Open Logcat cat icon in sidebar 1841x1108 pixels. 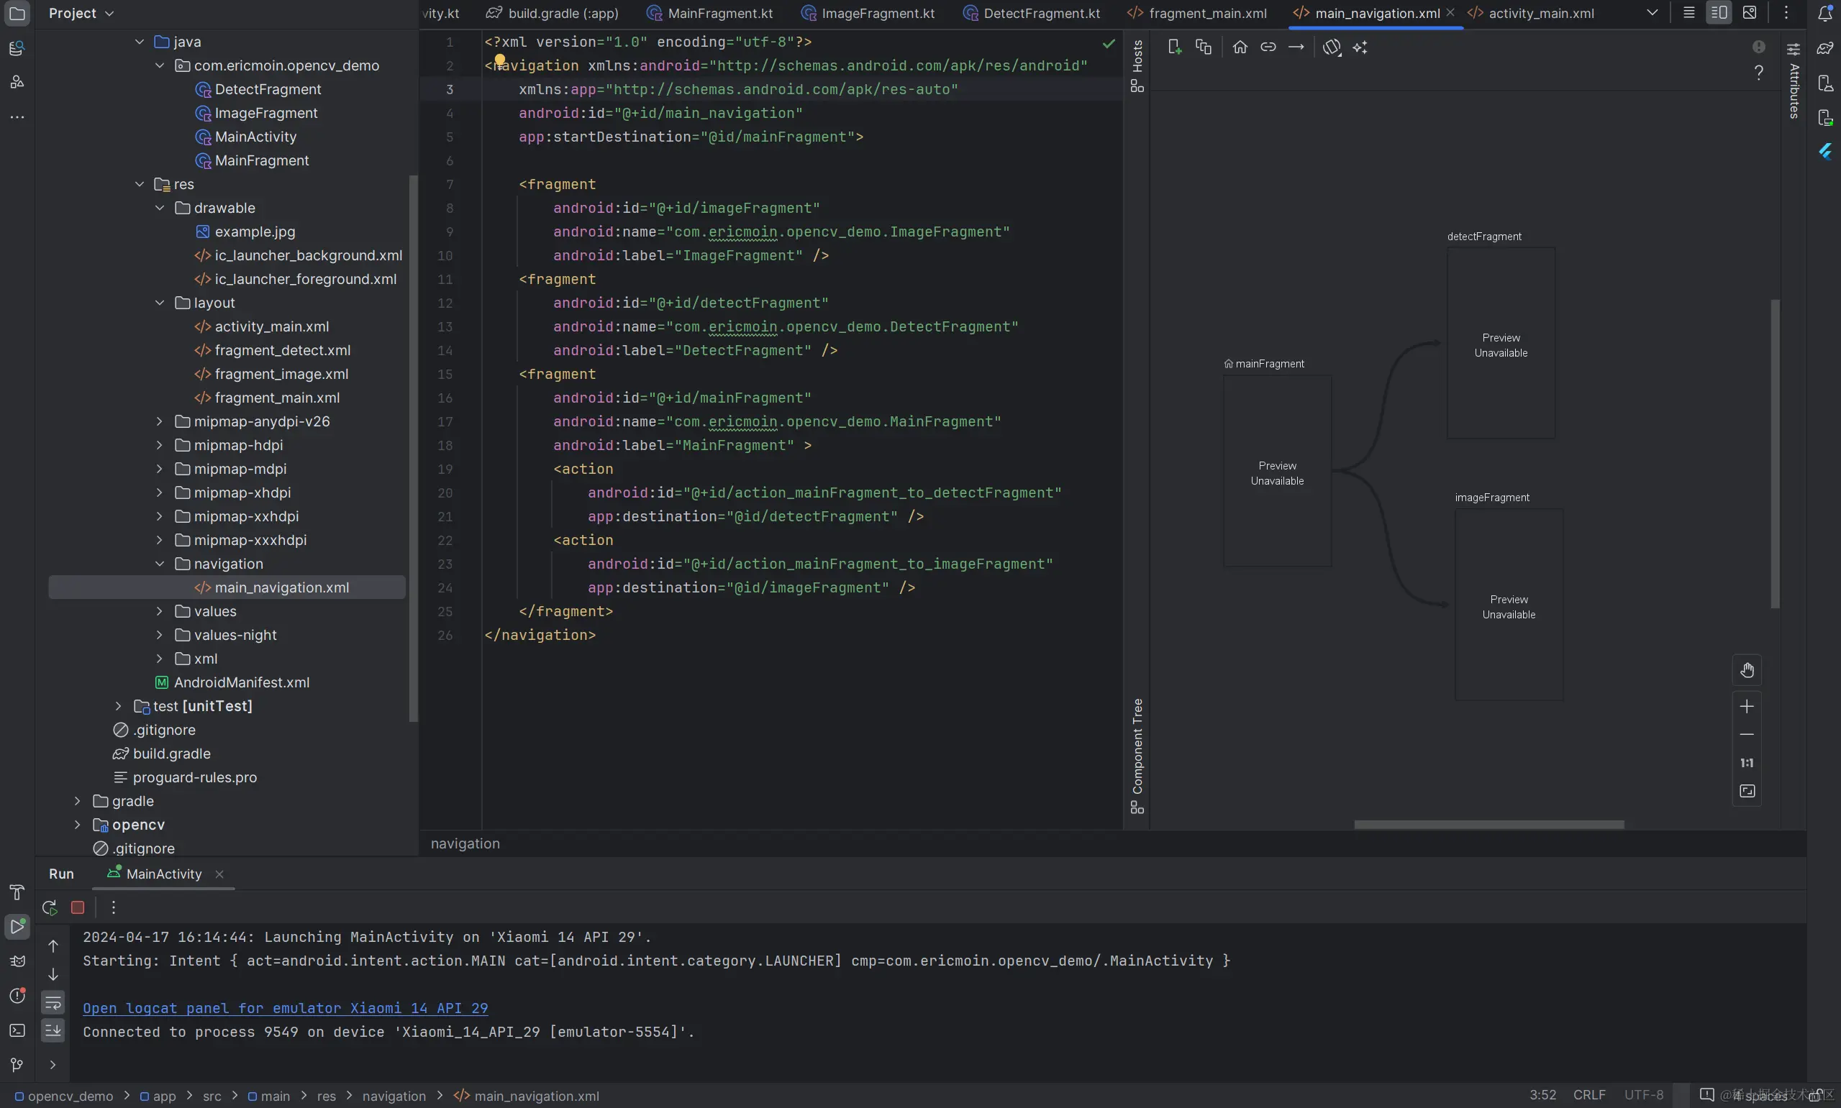click(17, 961)
